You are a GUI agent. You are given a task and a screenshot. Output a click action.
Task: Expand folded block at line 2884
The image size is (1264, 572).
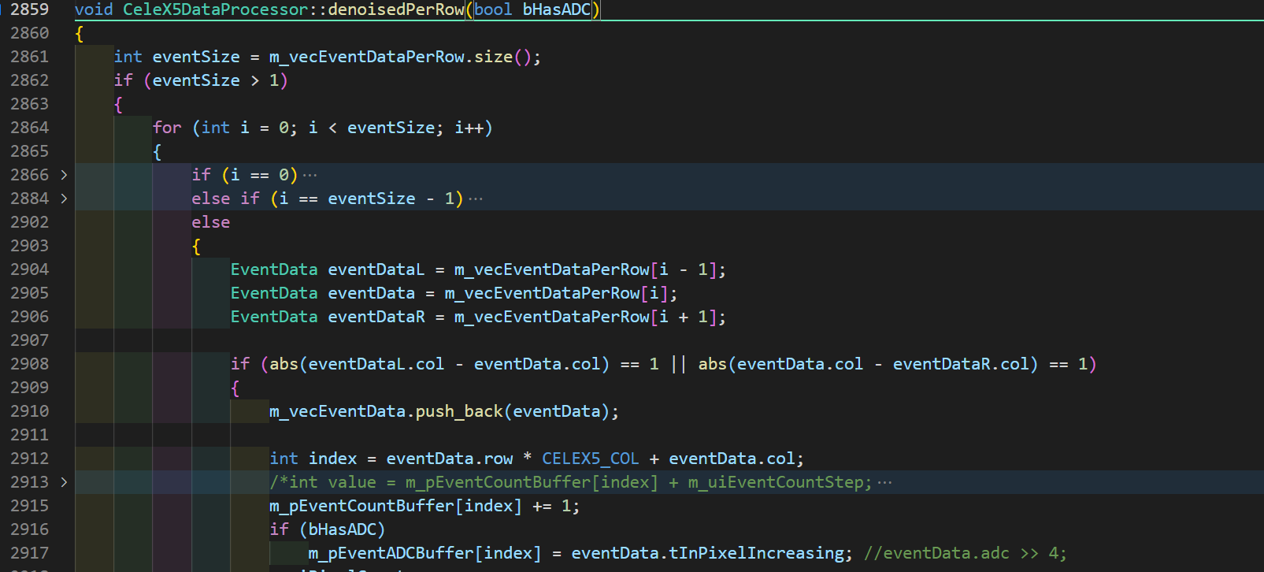(x=64, y=199)
